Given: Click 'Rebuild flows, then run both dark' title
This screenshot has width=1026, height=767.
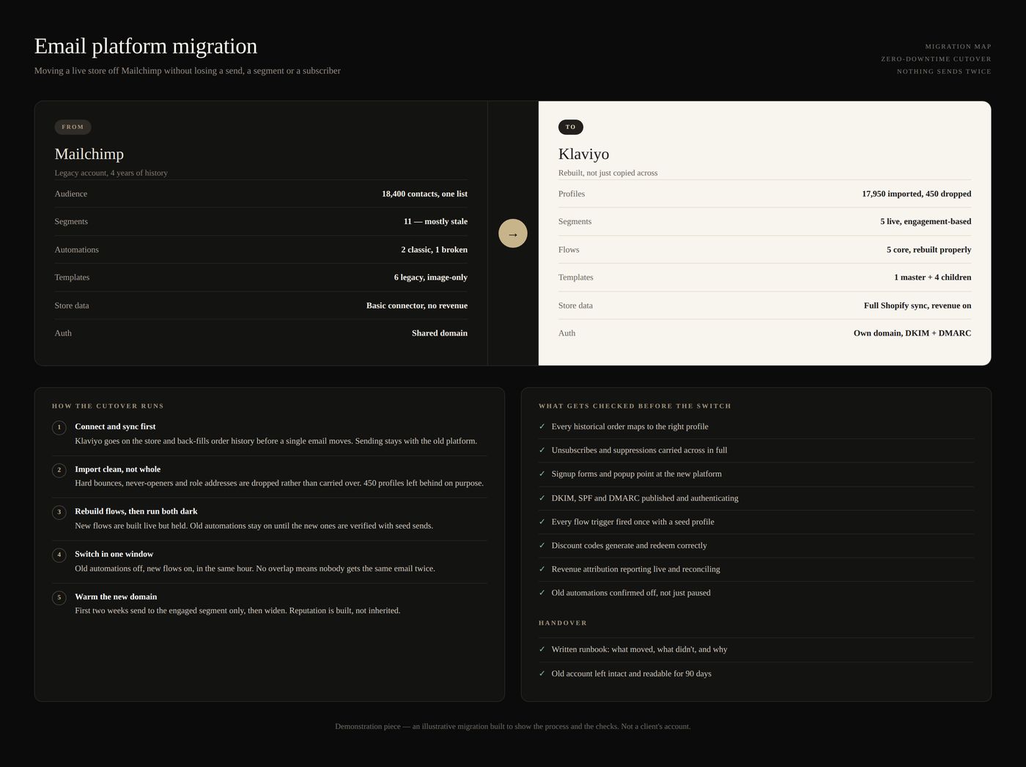Looking at the screenshot, I should pos(136,511).
